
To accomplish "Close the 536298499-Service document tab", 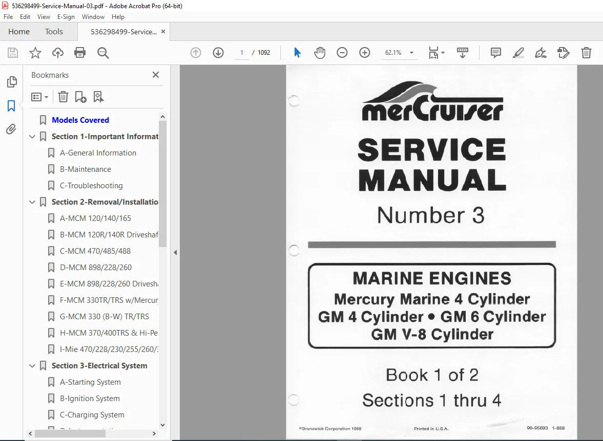I will tap(163, 32).
